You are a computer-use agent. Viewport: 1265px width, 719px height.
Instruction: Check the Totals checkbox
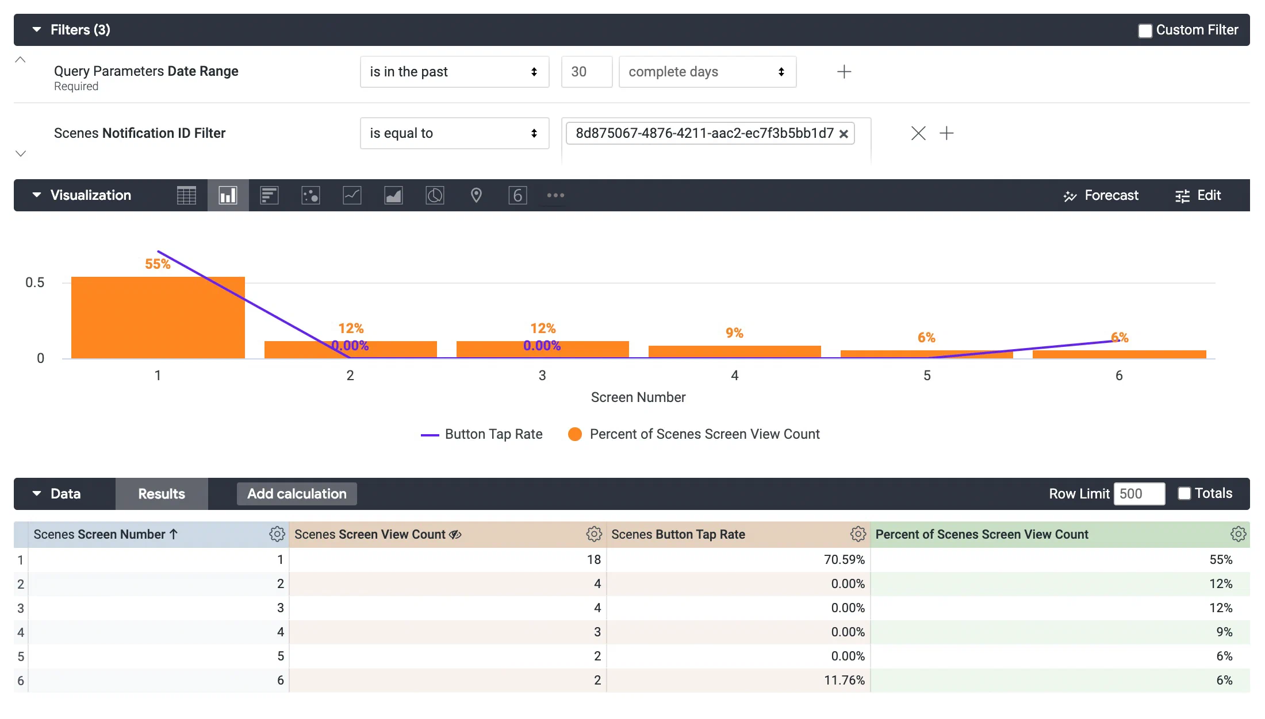tap(1184, 493)
